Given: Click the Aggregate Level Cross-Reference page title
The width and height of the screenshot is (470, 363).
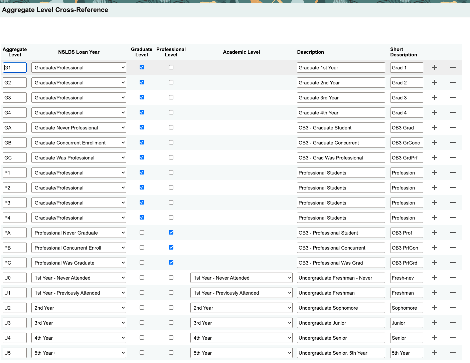Looking at the screenshot, I should [x=55, y=10].
